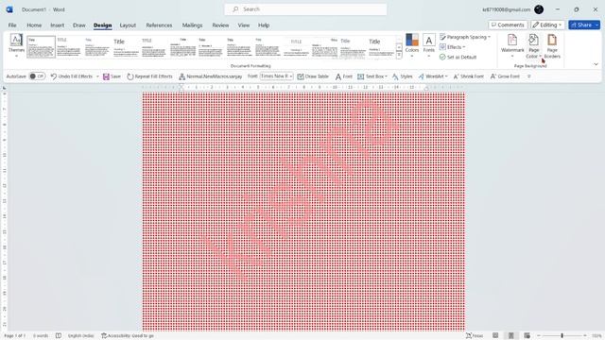Click the tab selector at ruler corner
The height and width of the screenshot is (340, 605).
[4, 88]
